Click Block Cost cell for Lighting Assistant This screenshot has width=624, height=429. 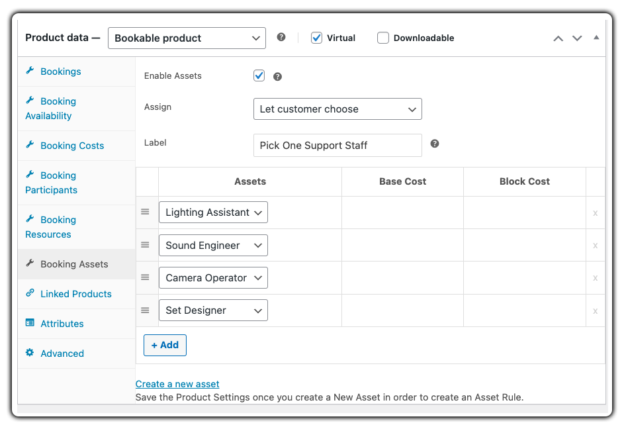point(525,213)
